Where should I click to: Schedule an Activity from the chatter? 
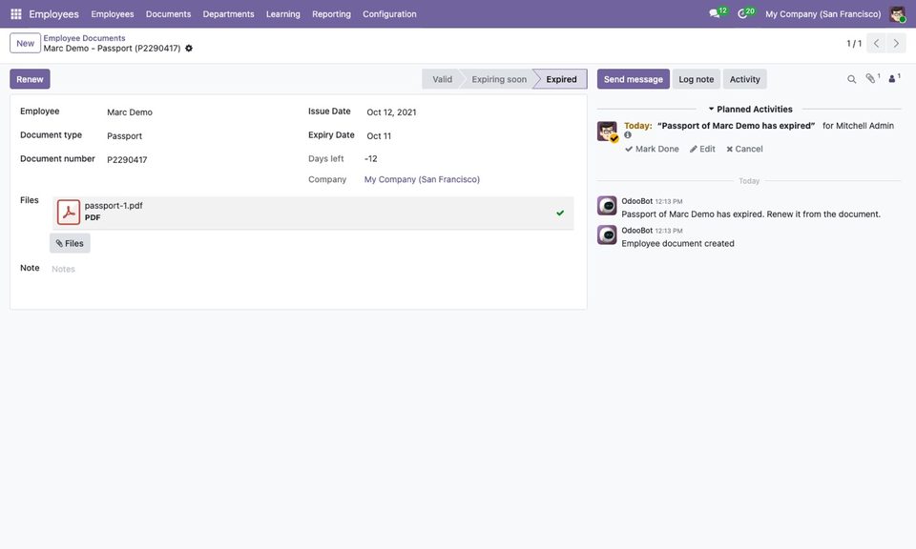click(744, 79)
